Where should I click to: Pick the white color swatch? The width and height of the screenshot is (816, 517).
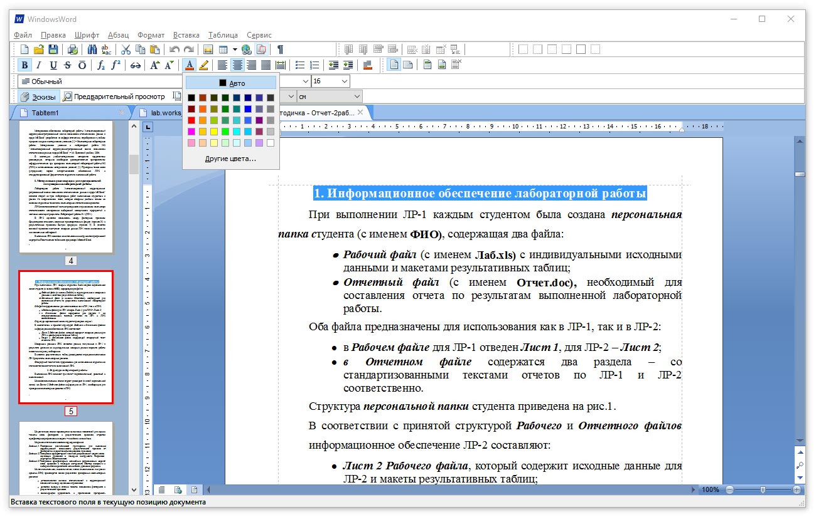pyautogui.click(x=270, y=143)
